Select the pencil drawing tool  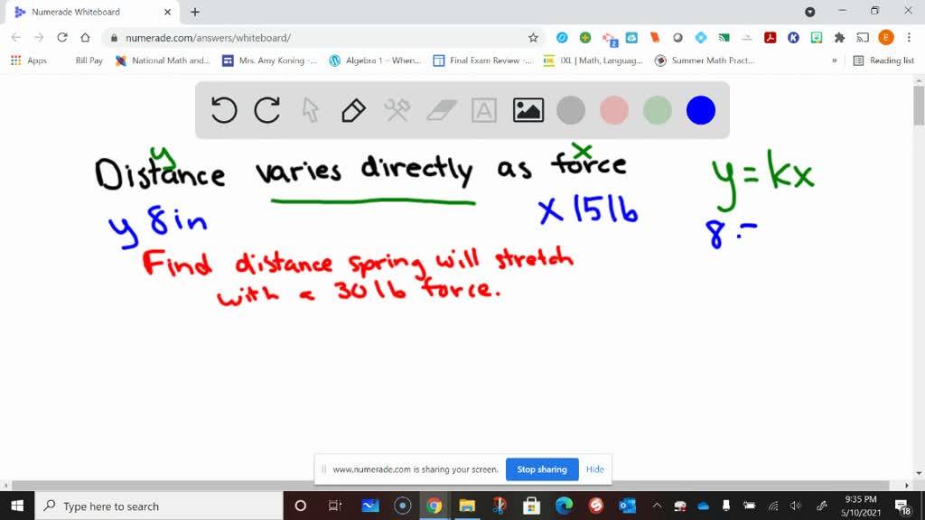[x=352, y=109]
